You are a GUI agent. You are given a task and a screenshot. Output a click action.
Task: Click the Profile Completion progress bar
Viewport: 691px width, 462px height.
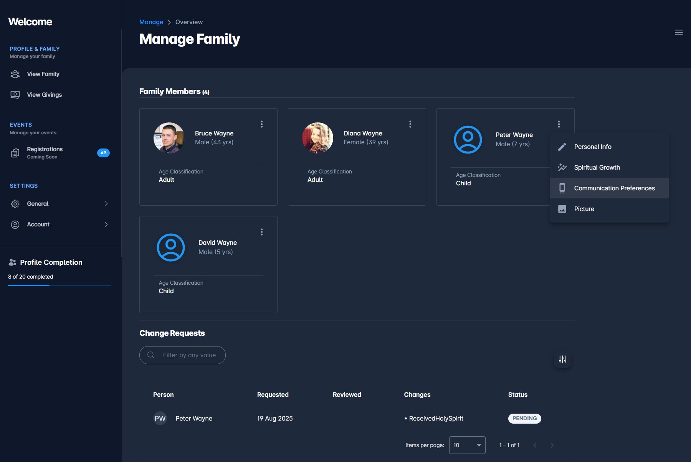[x=59, y=285]
